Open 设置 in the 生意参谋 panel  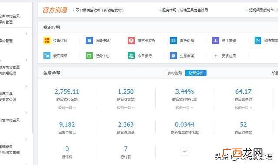[275, 73]
